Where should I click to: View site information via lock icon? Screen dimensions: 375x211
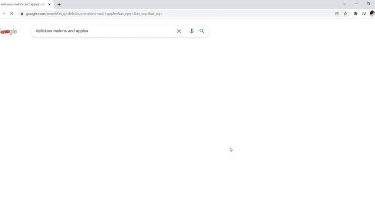(x=22, y=13)
